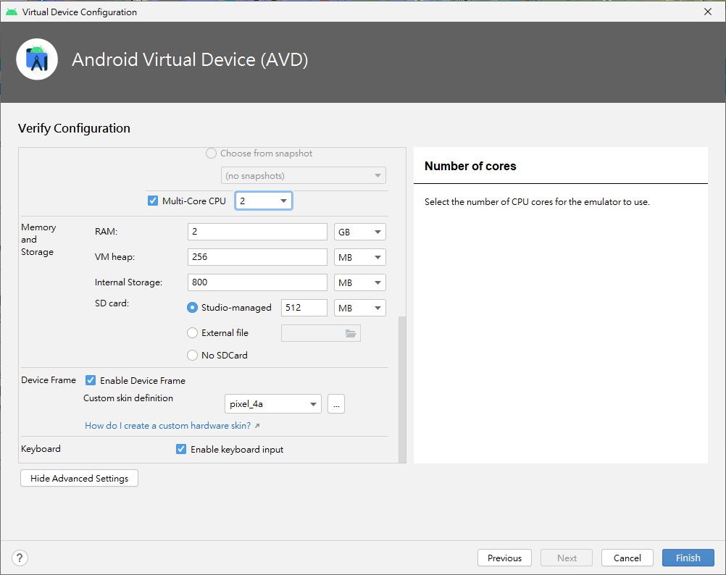Image resolution: width=726 pixels, height=575 pixels.
Task: Open the SD card size unit dropdown
Action: pyautogui.click(x=360, y=308)
